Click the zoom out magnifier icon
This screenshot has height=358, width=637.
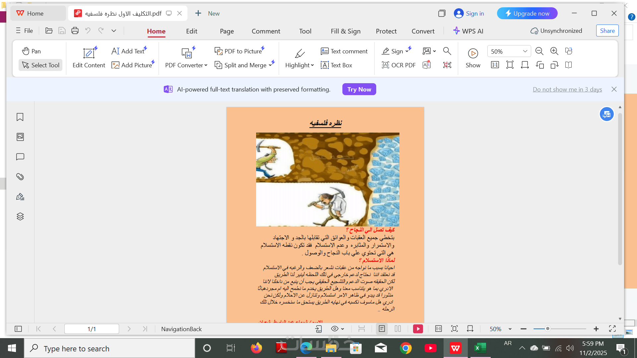pos(539,51)
